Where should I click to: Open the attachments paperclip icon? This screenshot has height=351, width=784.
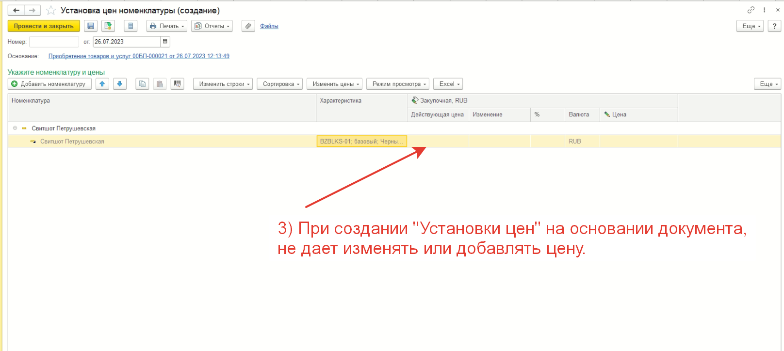point(248,26)
